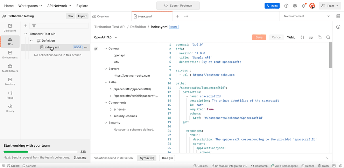Toggle word wrap icon in editor
This screenshot has height=168, width=344.
[311, 37]
